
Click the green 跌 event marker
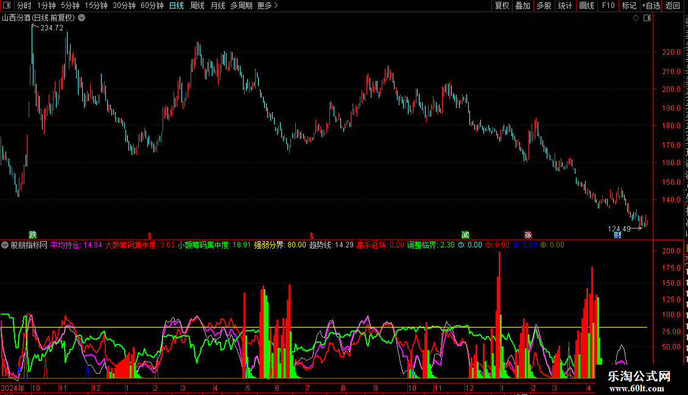(x=32, y=235)
